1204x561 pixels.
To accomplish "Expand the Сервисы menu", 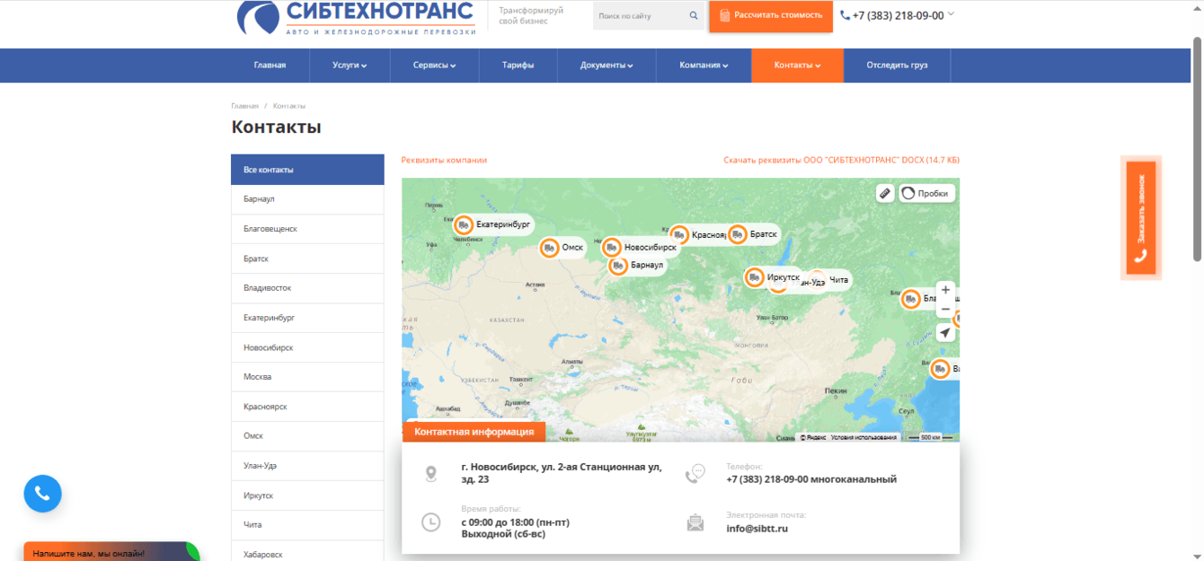I will pos(434,66).
